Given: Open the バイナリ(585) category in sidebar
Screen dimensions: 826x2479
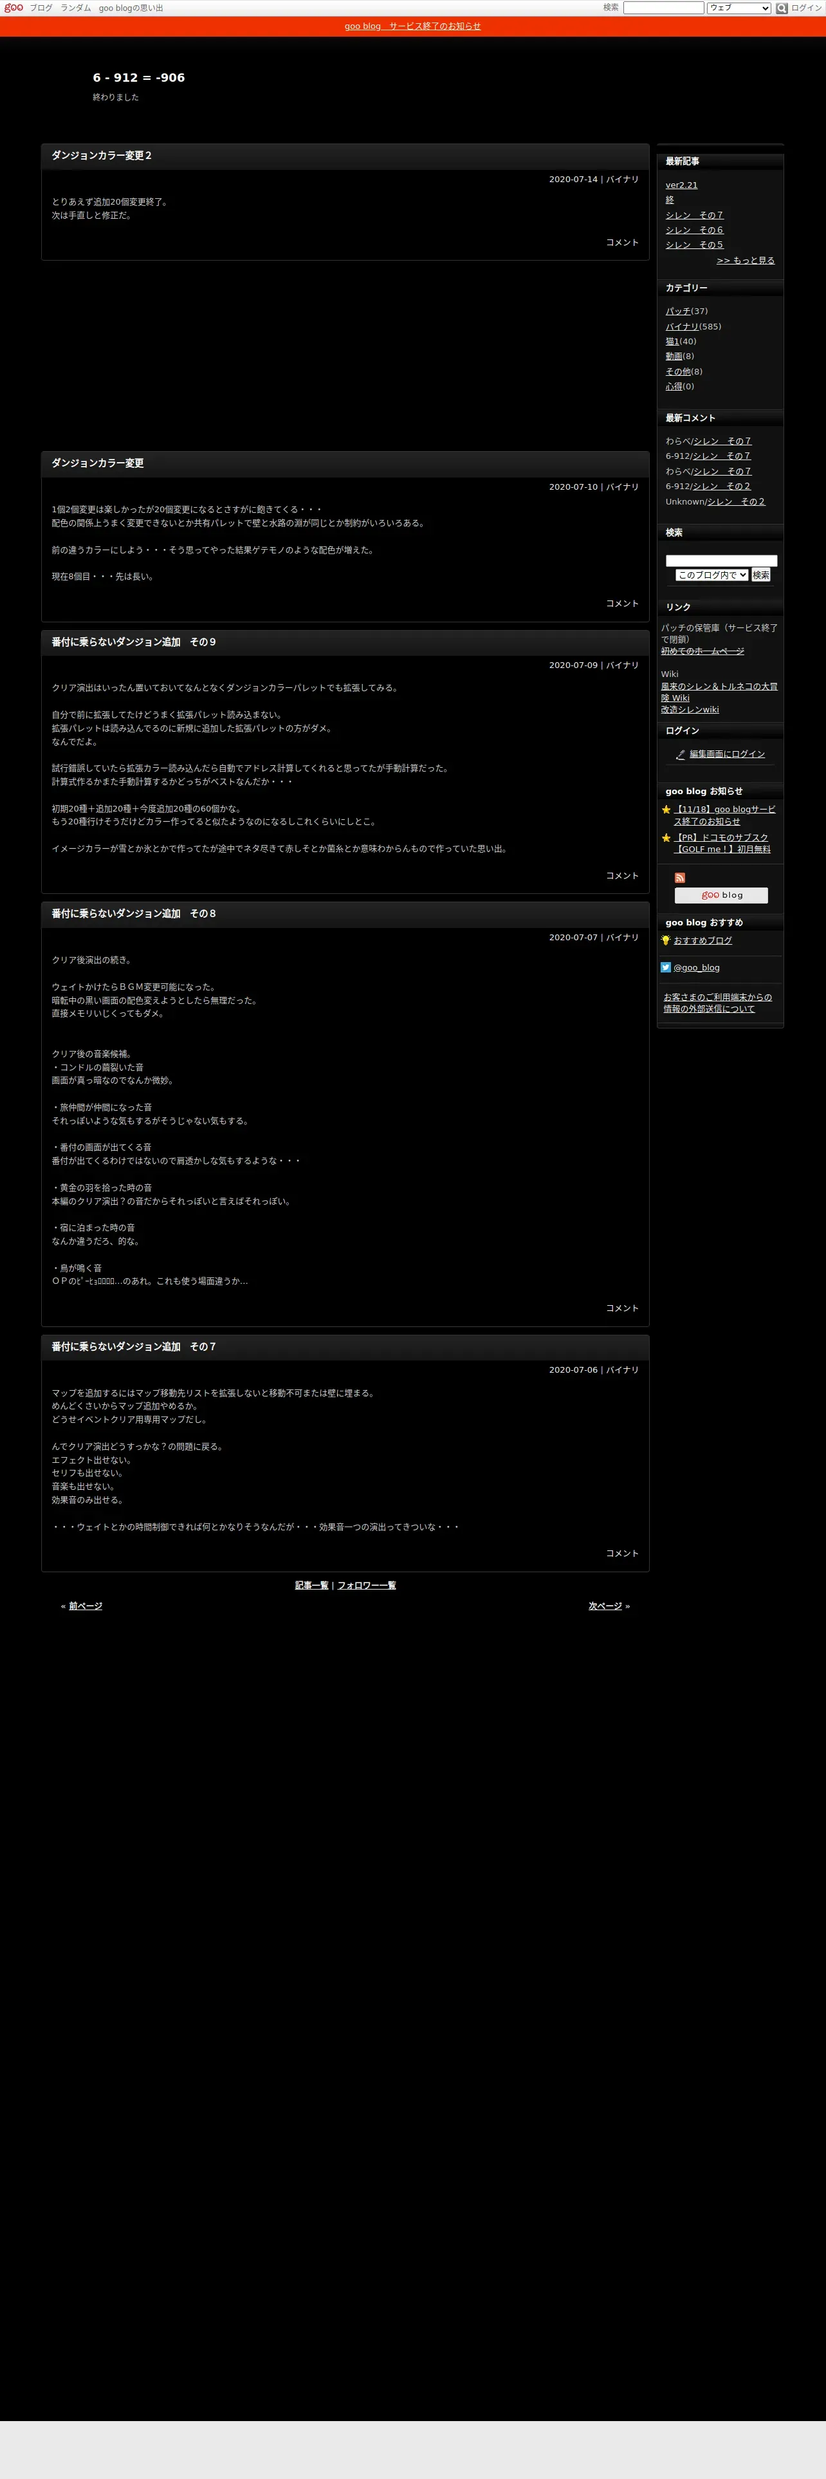Looking at the screenshot, I should click(683, 326).
